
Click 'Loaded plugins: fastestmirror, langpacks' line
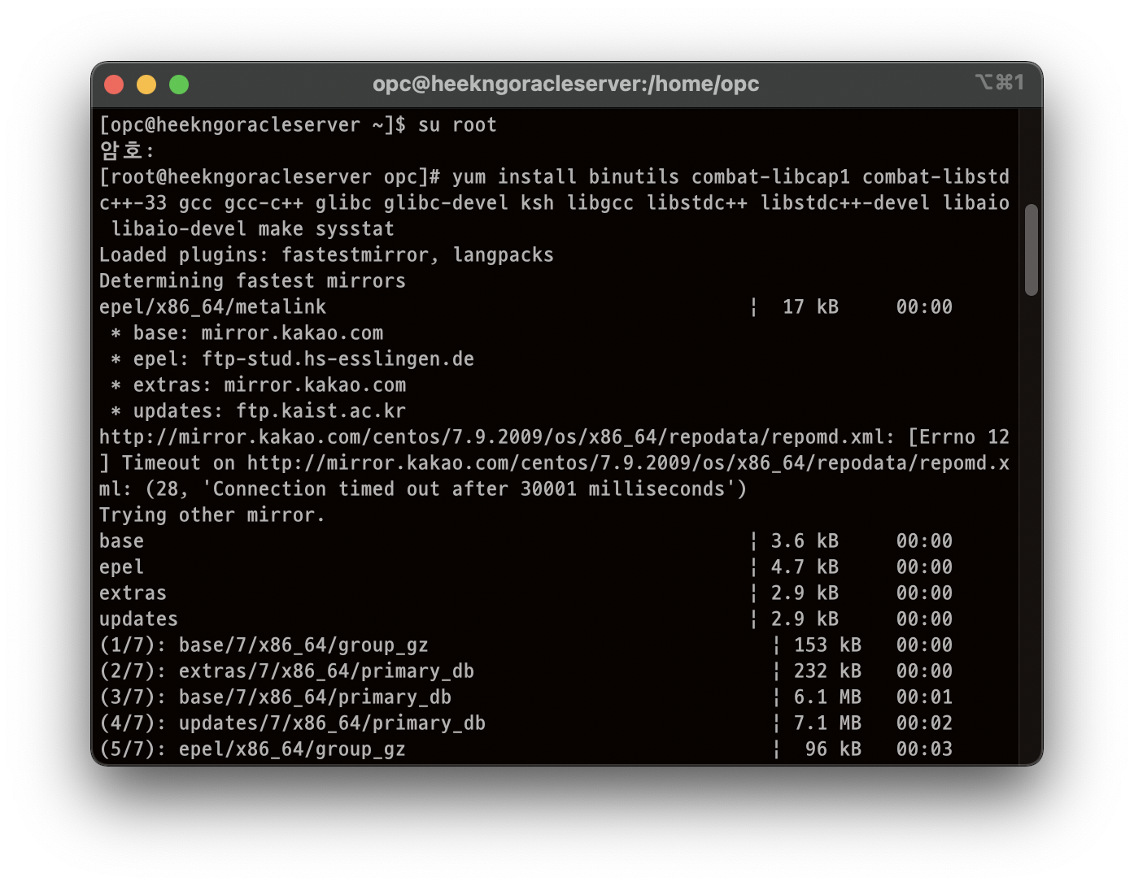[326, 255]
